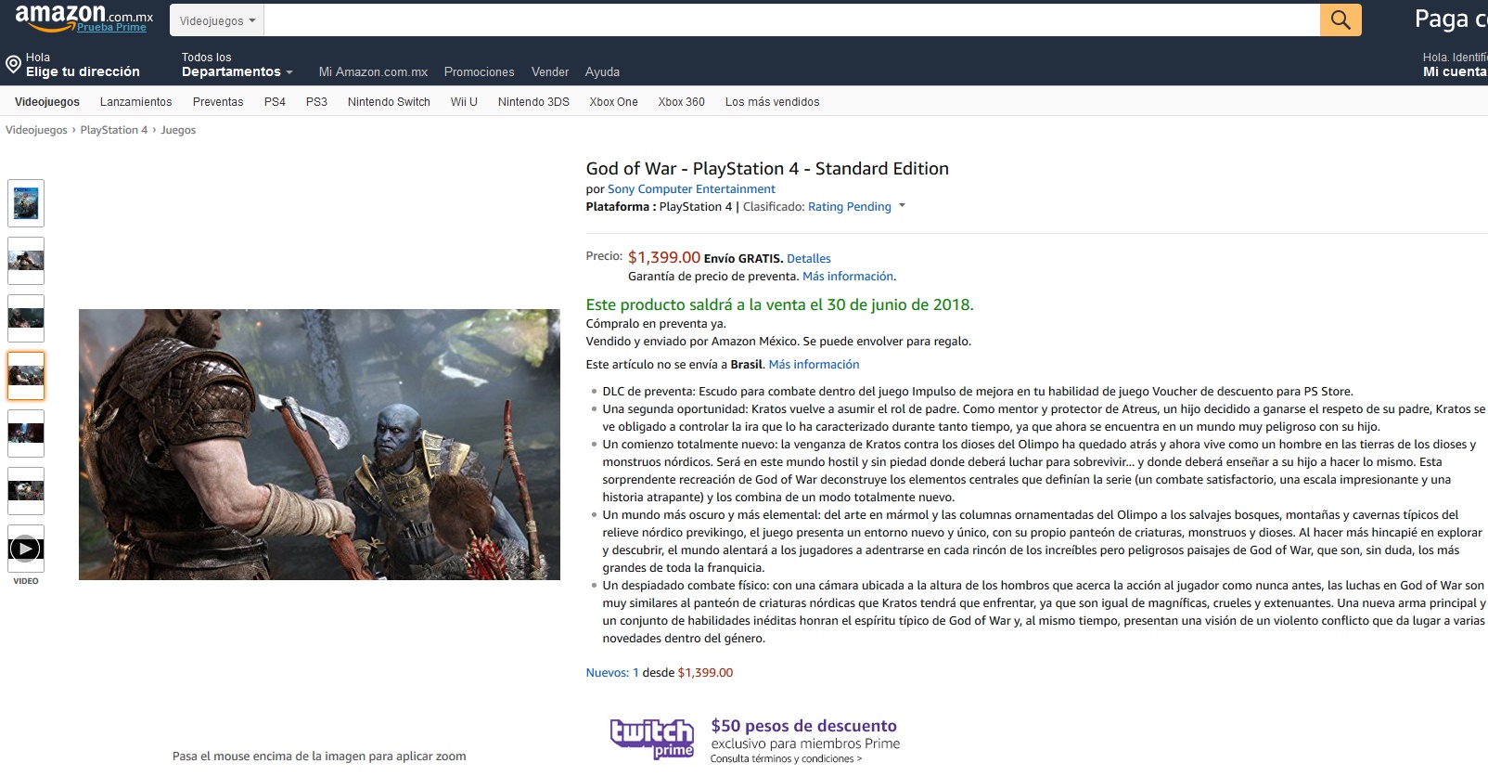Click Videojuegos breadcrumb link
This screenshot has width=1488, height=776.
pos(36,130)
